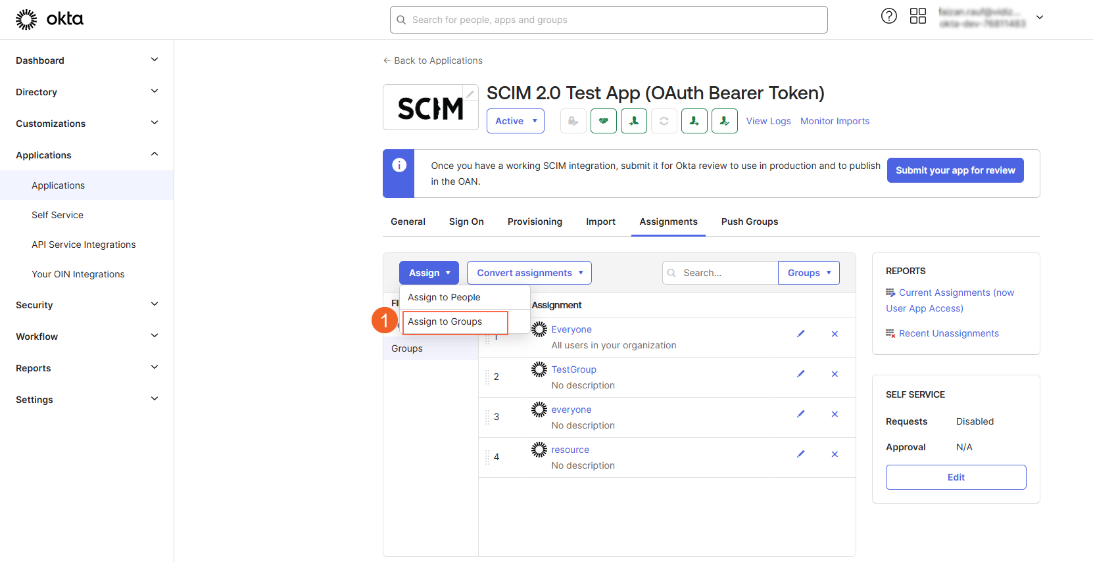The width and height of the screenshot is (1093, 562).
Task: Switch to the Provisioning tab
Action: pyautogui.click(x=535, y=222)
